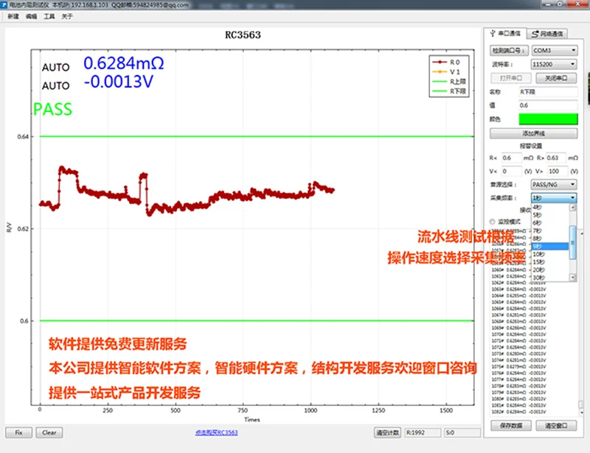Select 6秒 in the frequency list
The width and height of the screenshot is (590, 453).
click(549, 223)
